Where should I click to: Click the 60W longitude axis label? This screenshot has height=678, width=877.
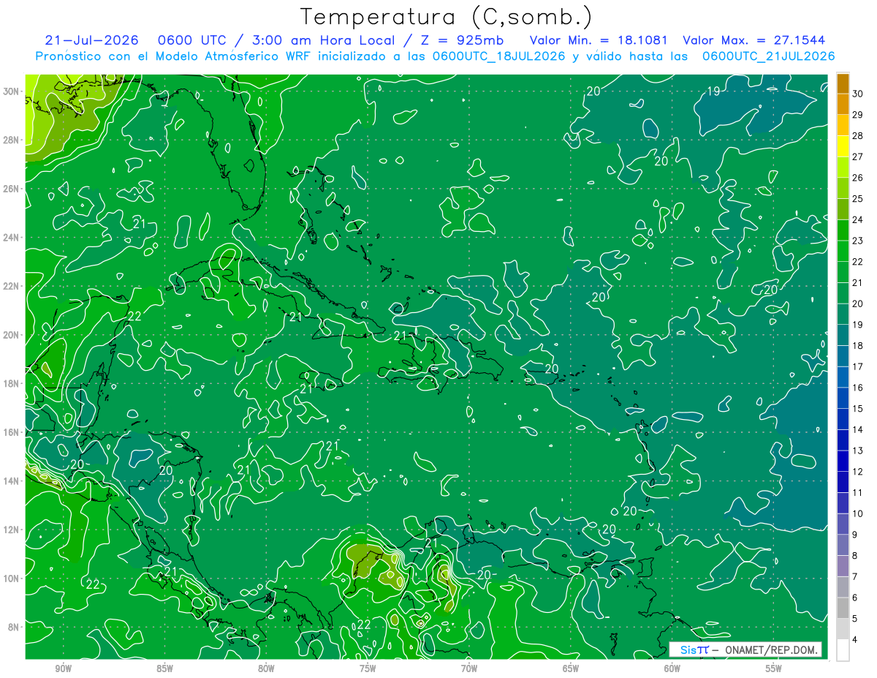click(672, 669)
